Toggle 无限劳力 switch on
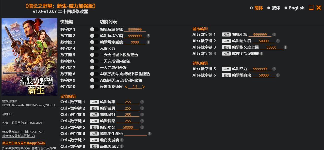Viewport: 324px width, 150px height. point(94,49)
